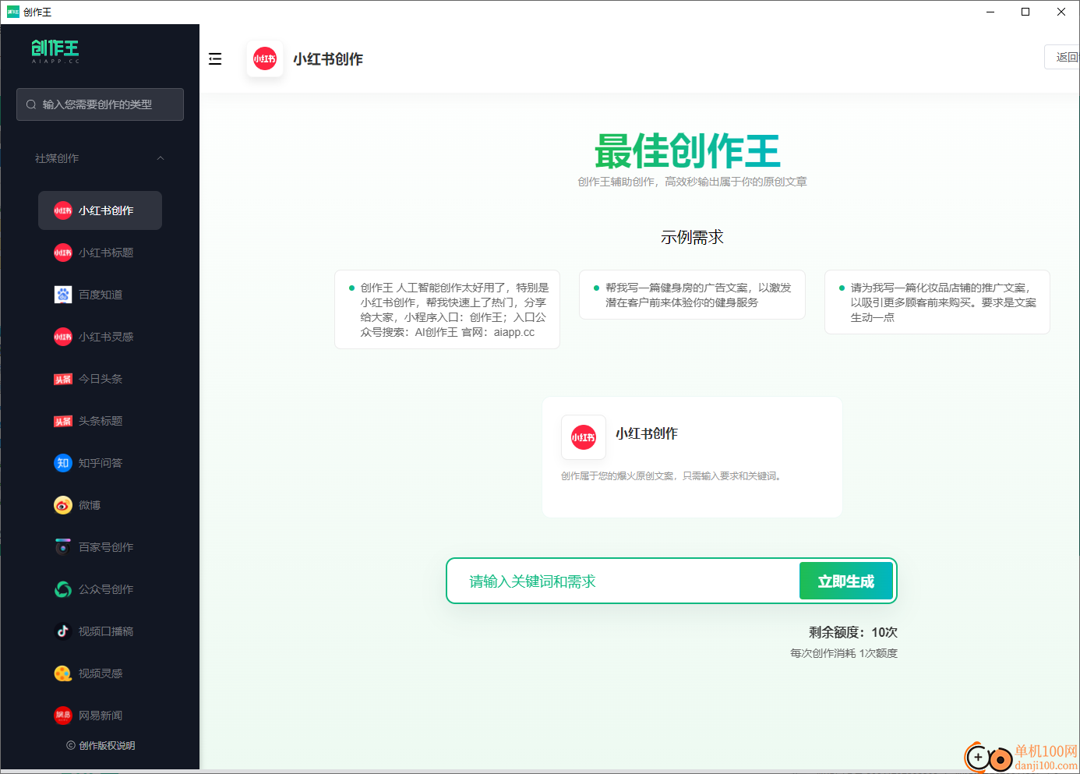Click the 小红书灵感 sidebar icon
The height and width of the screenshot is (774, 1080).
(63, 337)
